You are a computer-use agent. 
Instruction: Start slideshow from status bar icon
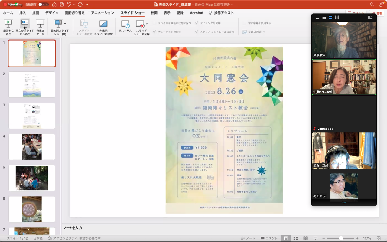pos(315,238)
